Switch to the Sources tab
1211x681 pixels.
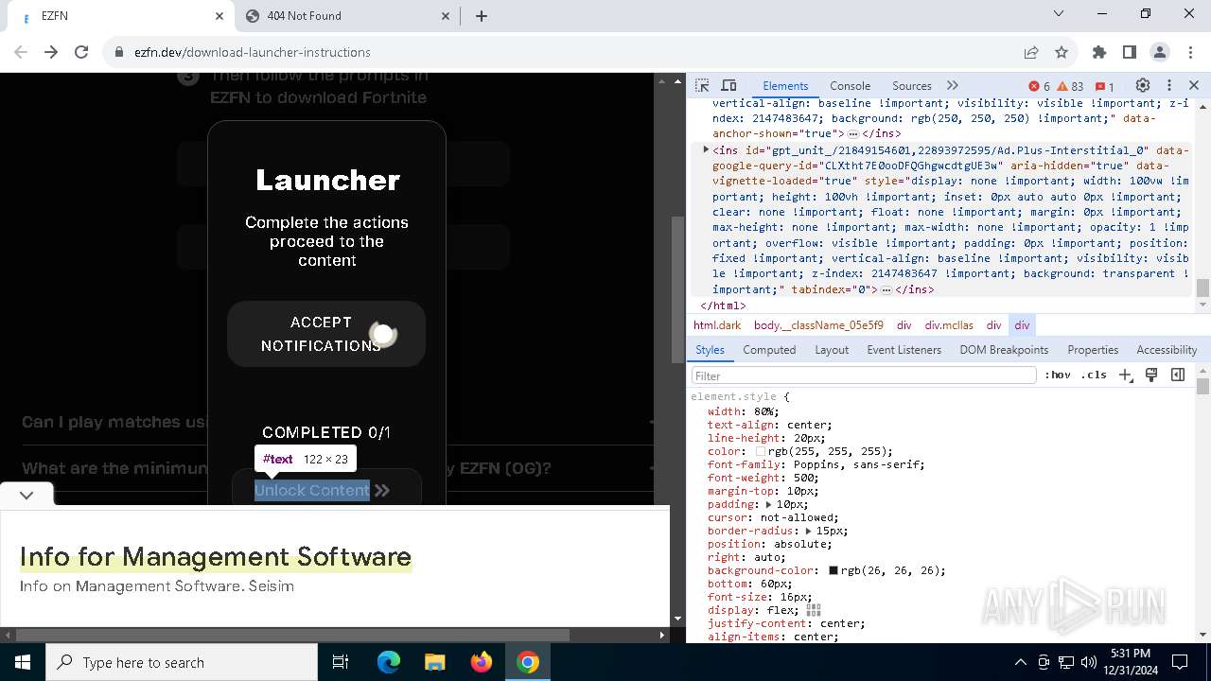pyautogui.click(x=912, y=85)
